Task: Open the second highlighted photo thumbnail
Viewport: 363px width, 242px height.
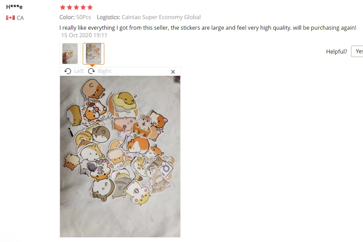Action: 93,54
